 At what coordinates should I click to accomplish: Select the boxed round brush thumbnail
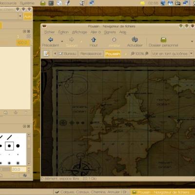click(9, 146)
